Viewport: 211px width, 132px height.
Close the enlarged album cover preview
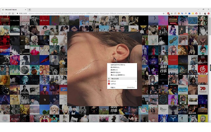(x=142, y=32)
